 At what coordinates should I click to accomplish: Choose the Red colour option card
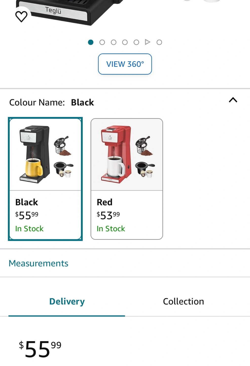click(x=127, y=179)
